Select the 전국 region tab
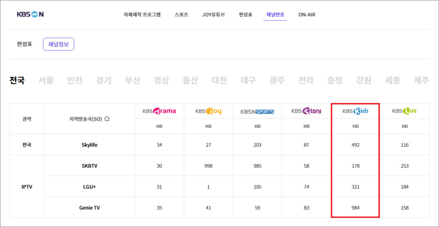Image resolution: width=439 pixels, height=227 pixels. [17, 80]
